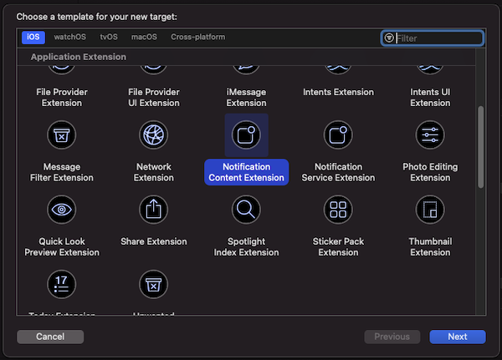Screen dimensions: 502x360
Task: Click the Network Extension label
Action: (x=154, y=172)
